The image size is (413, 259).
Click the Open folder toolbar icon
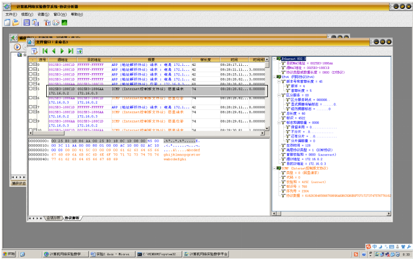click(16, 23)
